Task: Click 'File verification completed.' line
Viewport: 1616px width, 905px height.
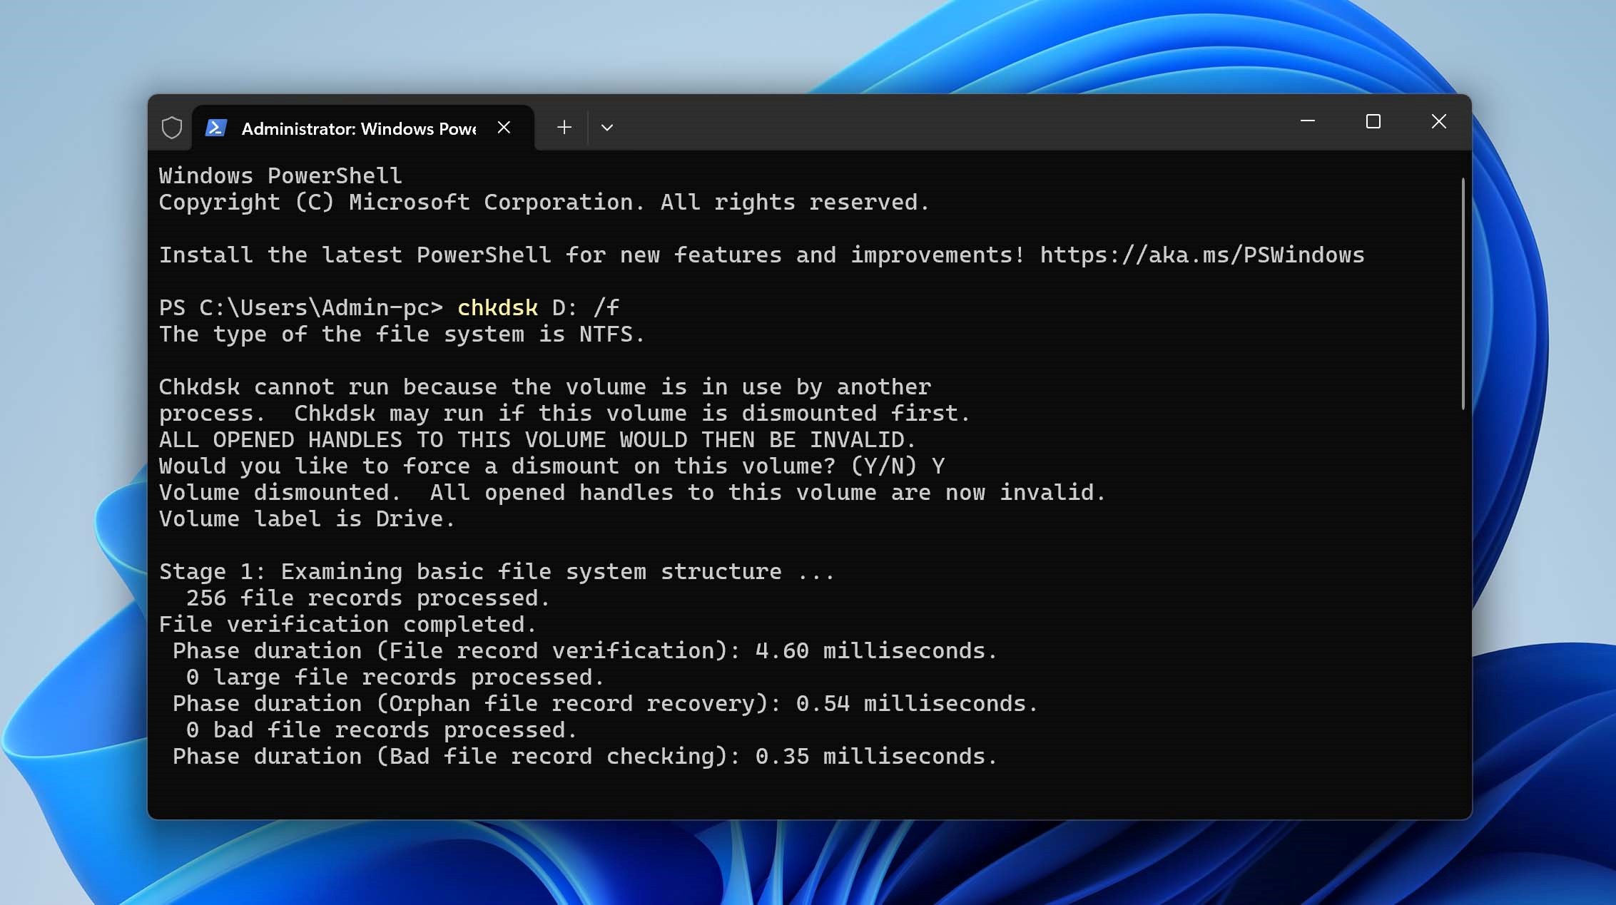Action: pyautogui.click(x=347, y=624)
